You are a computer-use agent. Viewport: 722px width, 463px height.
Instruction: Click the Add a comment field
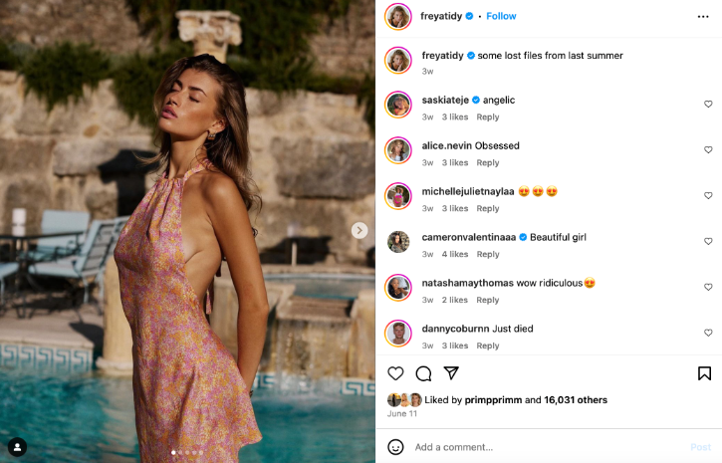pyautogui.click(x=538, y=447)
